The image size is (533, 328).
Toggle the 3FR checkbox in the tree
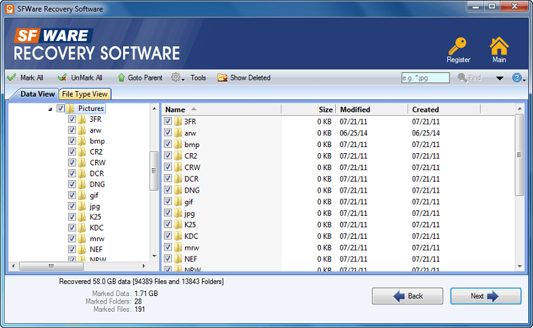point(72,119)
